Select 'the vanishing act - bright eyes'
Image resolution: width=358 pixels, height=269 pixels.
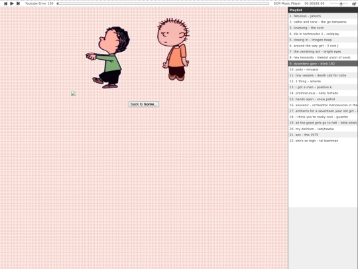pyautogui.click(x=323, y=52)
